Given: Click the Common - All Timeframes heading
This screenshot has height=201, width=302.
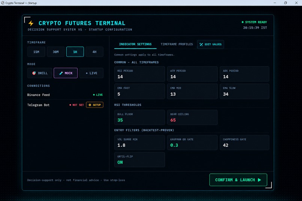Looking at the screenshot, I should pos(136,62).
